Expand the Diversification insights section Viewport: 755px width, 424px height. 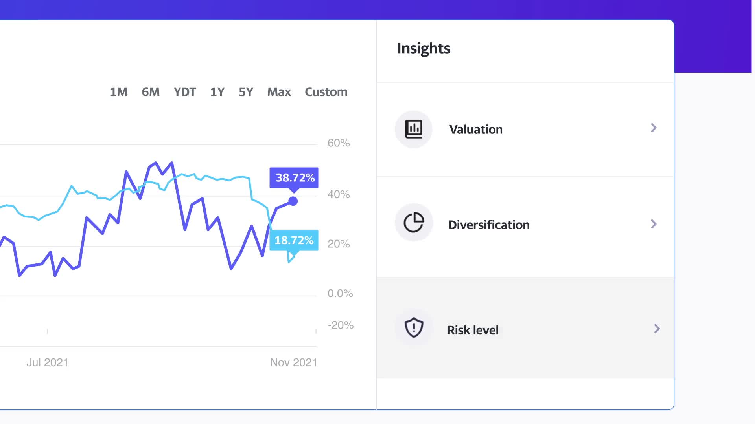click(x=526, y=224)
